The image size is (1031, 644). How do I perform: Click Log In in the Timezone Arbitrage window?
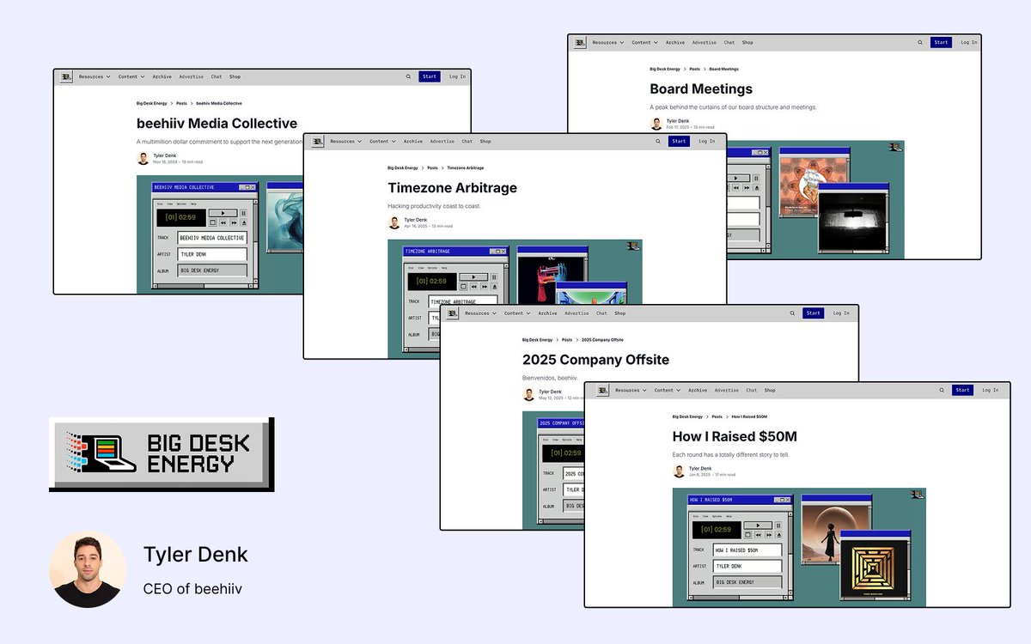coord(706,141)
